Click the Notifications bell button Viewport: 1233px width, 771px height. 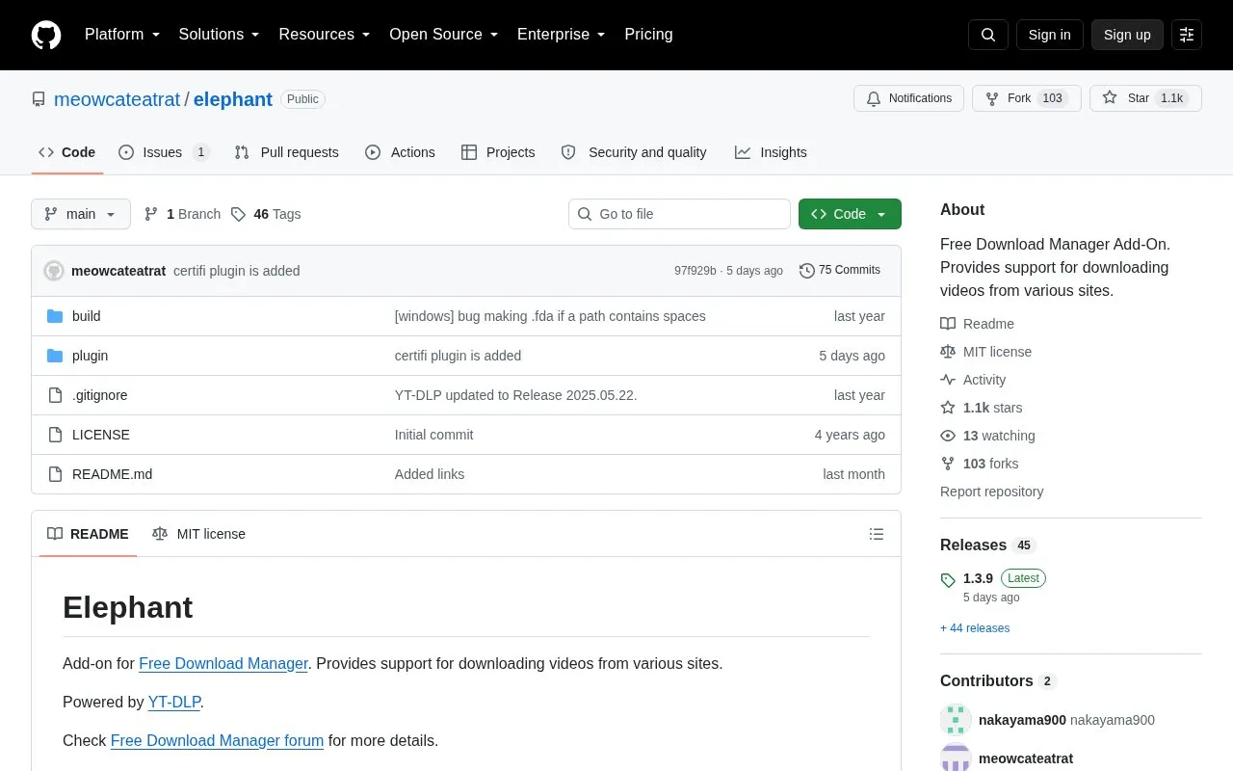(909, 98)
